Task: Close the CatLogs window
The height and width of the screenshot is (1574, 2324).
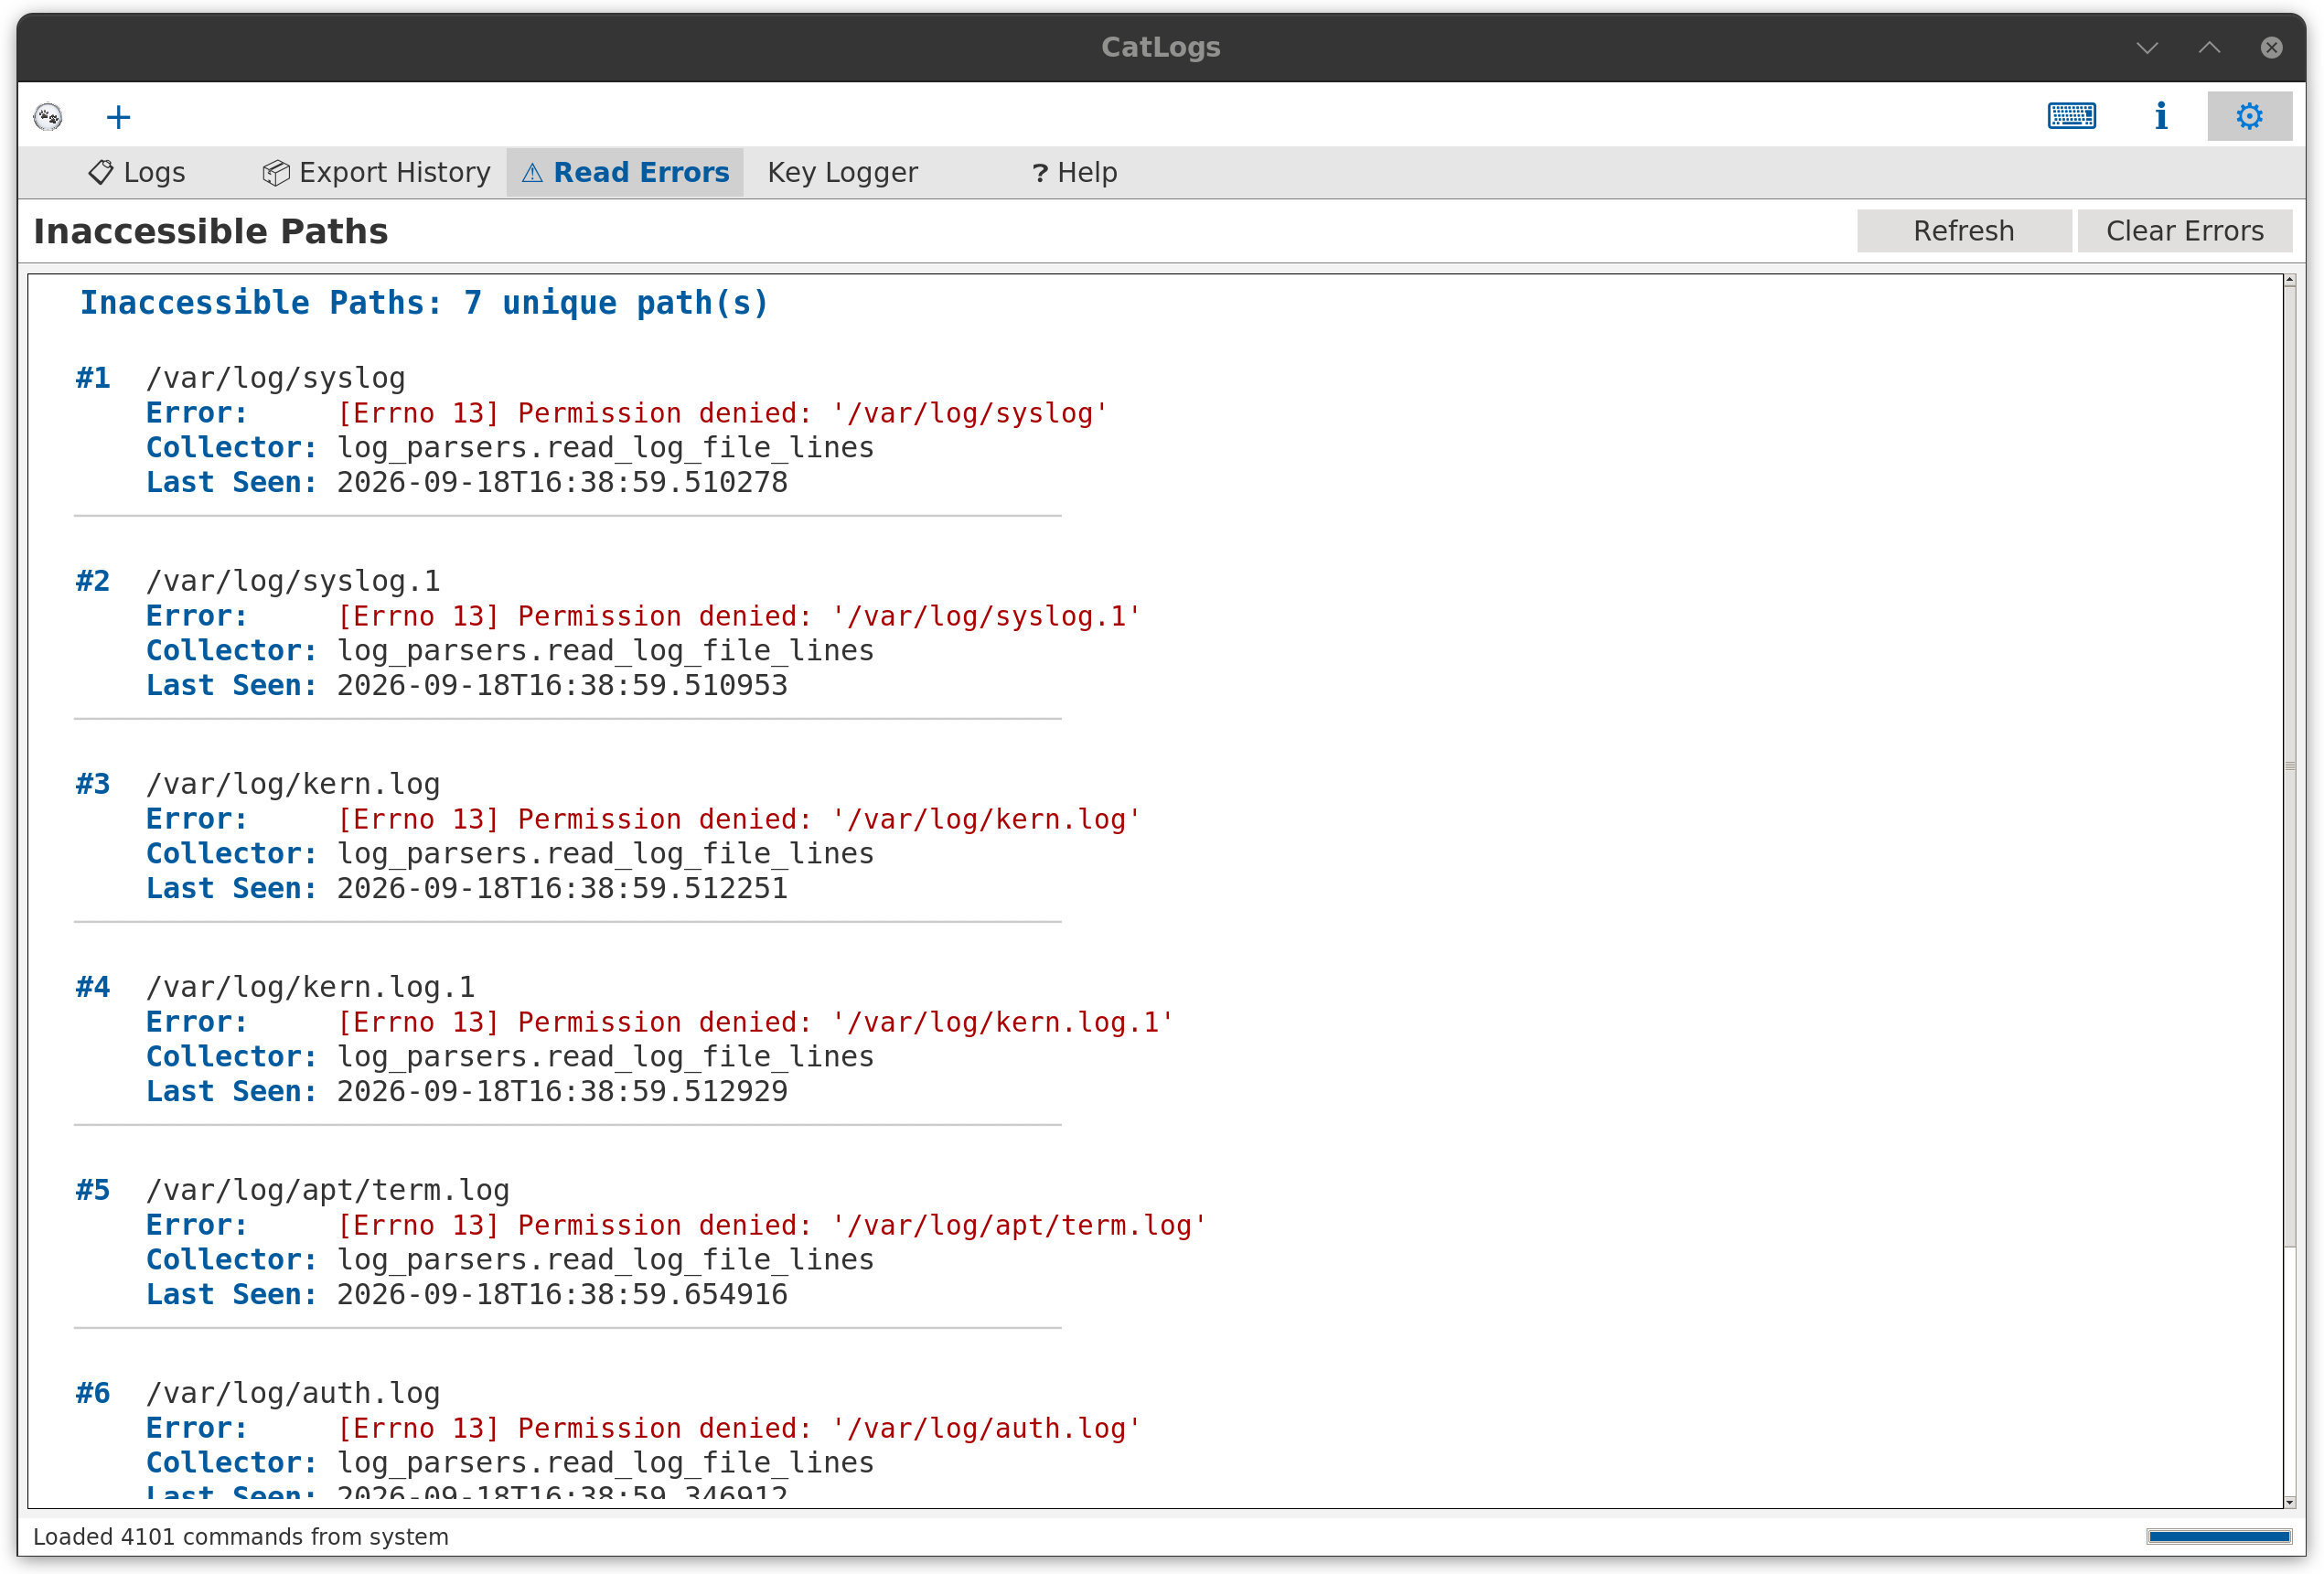Action: coord(2271,47)
